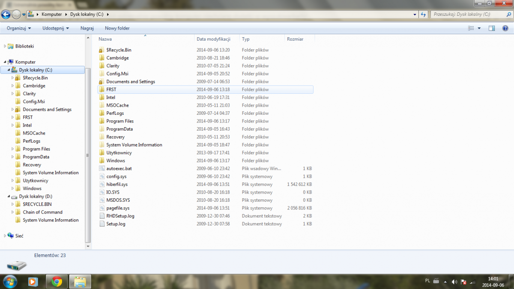
Task: Open recent pages dropdown arrow
Action: click(24, 15)
